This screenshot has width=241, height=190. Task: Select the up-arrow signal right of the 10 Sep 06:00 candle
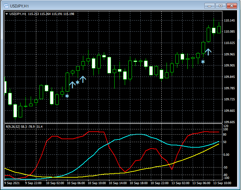72,85
